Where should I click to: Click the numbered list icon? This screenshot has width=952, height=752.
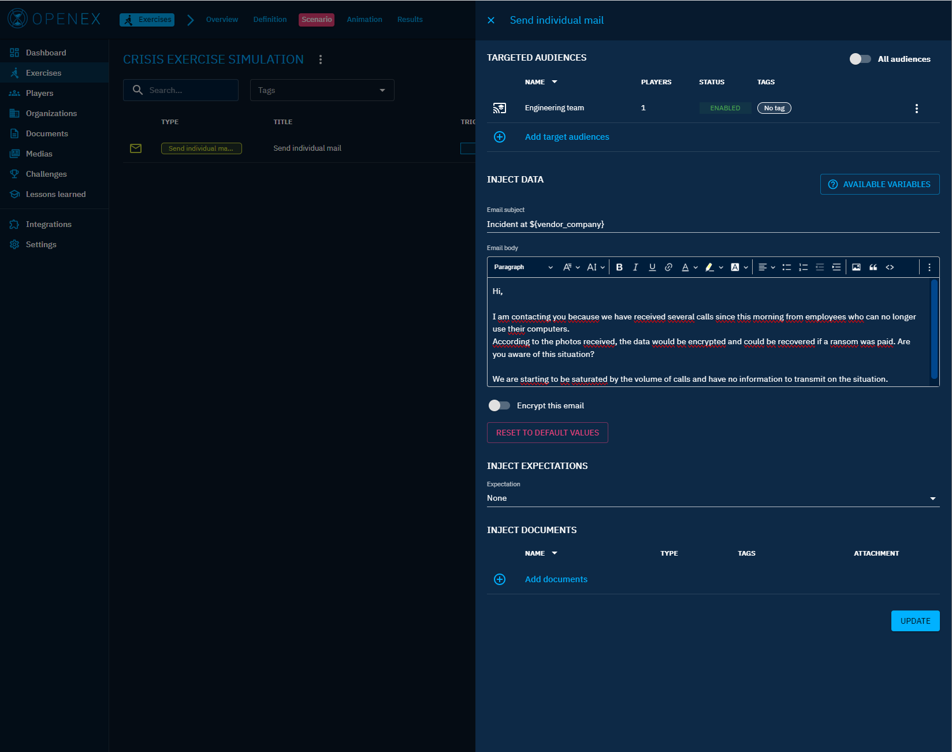pyautogui.click(x=803, y=267)
